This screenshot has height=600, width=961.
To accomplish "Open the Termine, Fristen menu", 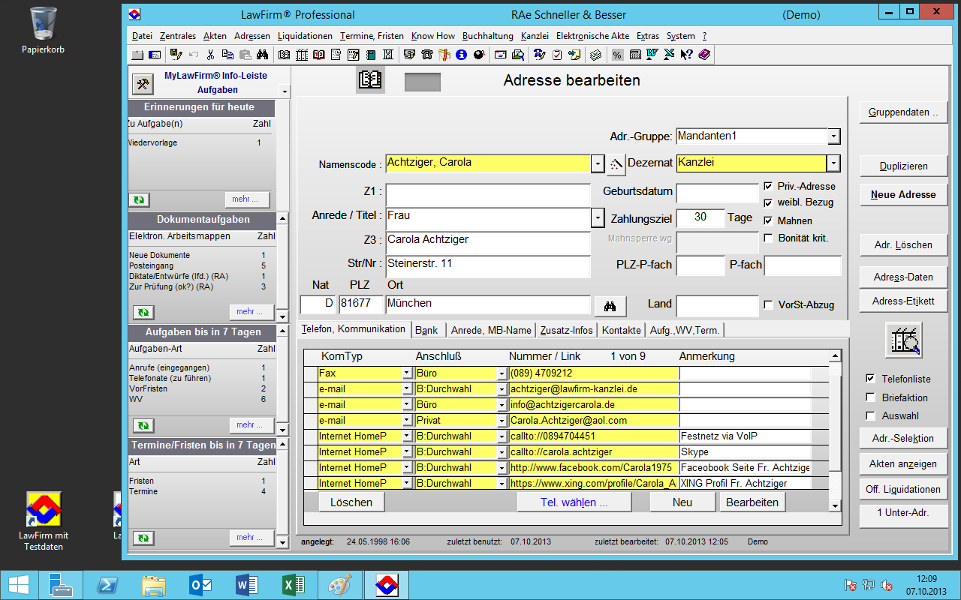I will [x=372, y=36].
